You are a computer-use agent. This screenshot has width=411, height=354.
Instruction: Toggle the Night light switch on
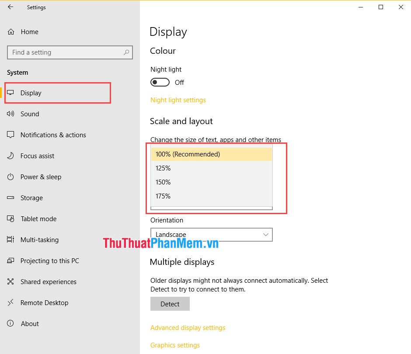(x=160, y=82)
